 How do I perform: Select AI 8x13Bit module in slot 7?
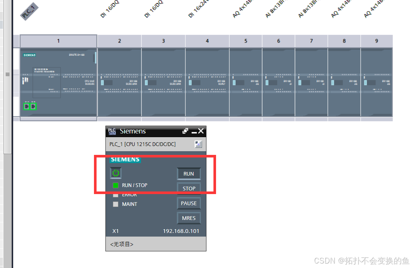click(311, 82)
